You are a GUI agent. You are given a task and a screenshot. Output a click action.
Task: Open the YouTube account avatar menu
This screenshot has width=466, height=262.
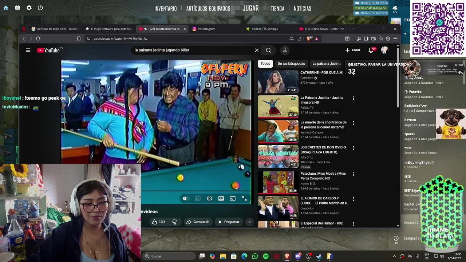click(x=384, y=50)
